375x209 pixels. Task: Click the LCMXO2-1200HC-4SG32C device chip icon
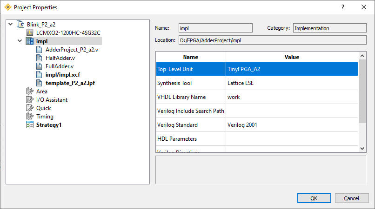click(30, 33)
